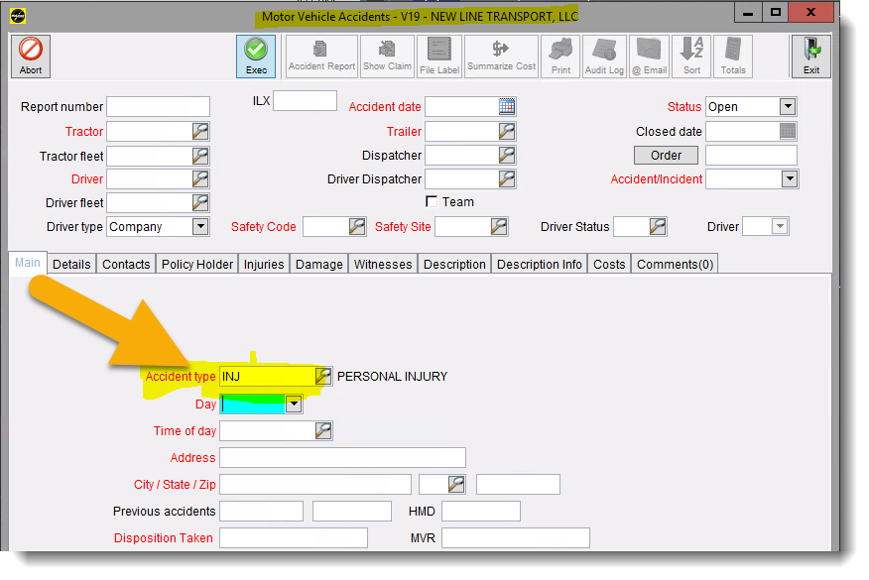Screen dimensions: 869x580
Task: Click the City input field
Action: (315, 484)
